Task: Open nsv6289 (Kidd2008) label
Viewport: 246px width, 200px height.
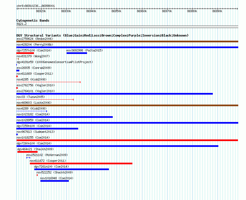Action: [32, 108]
